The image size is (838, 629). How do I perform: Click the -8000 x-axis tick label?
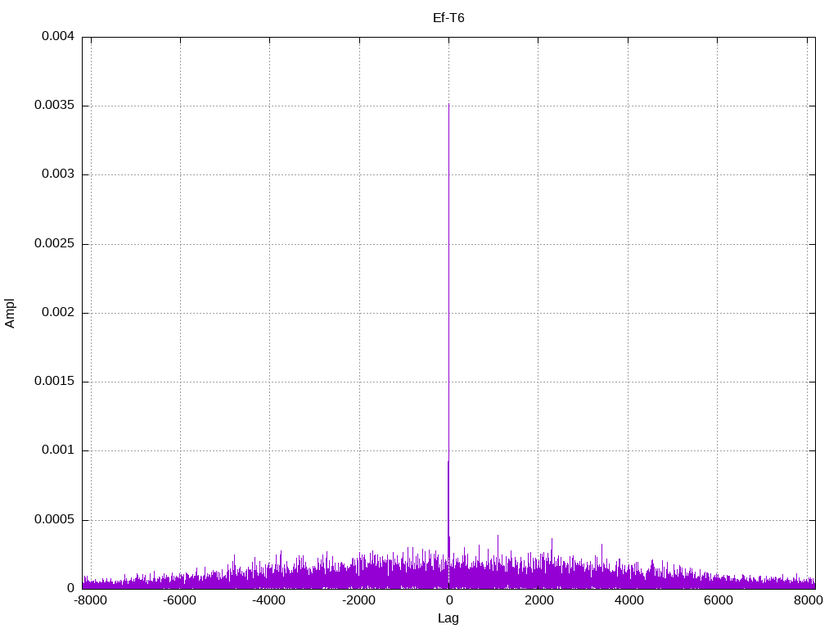point(90,600)
